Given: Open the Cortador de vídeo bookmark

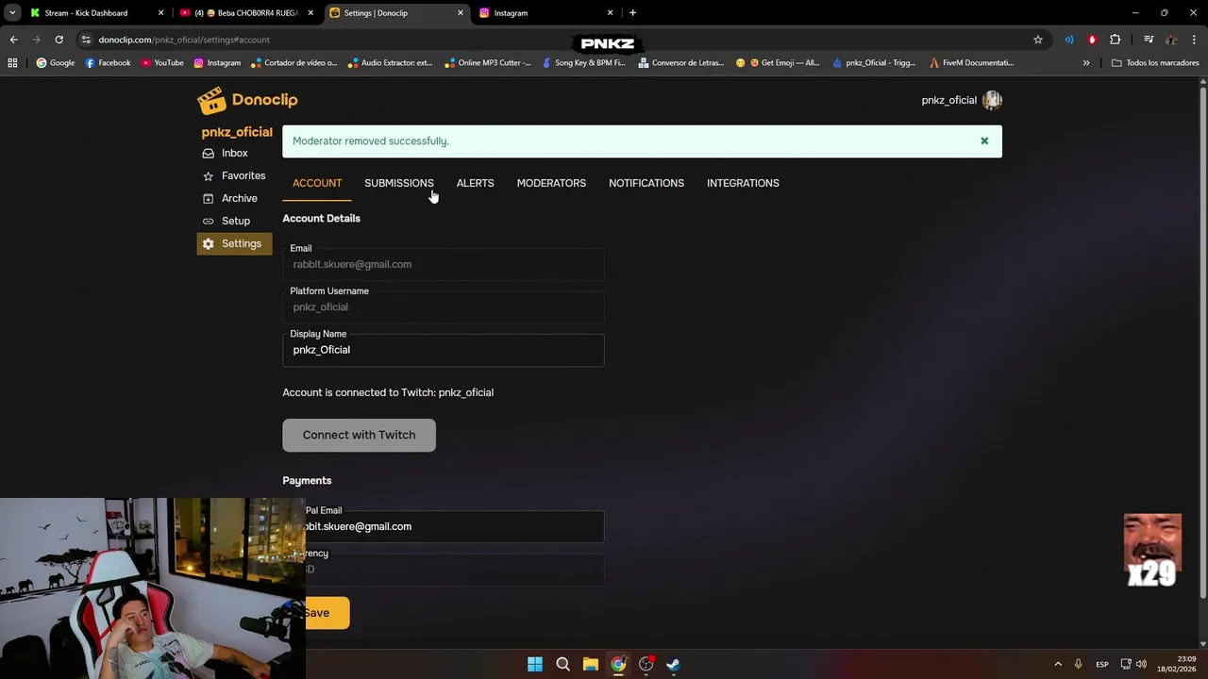Looking at the screenshot, I should 294,63.
